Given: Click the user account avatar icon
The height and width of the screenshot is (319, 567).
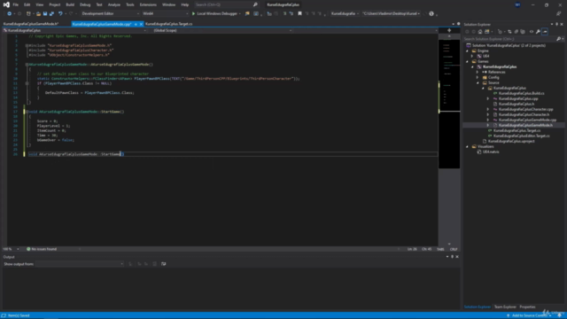Looking at the screenshot, I should click(517, 4).
